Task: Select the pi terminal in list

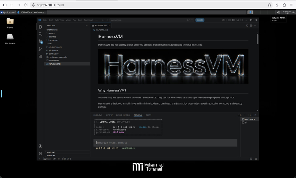Action: tap(249, 123)
